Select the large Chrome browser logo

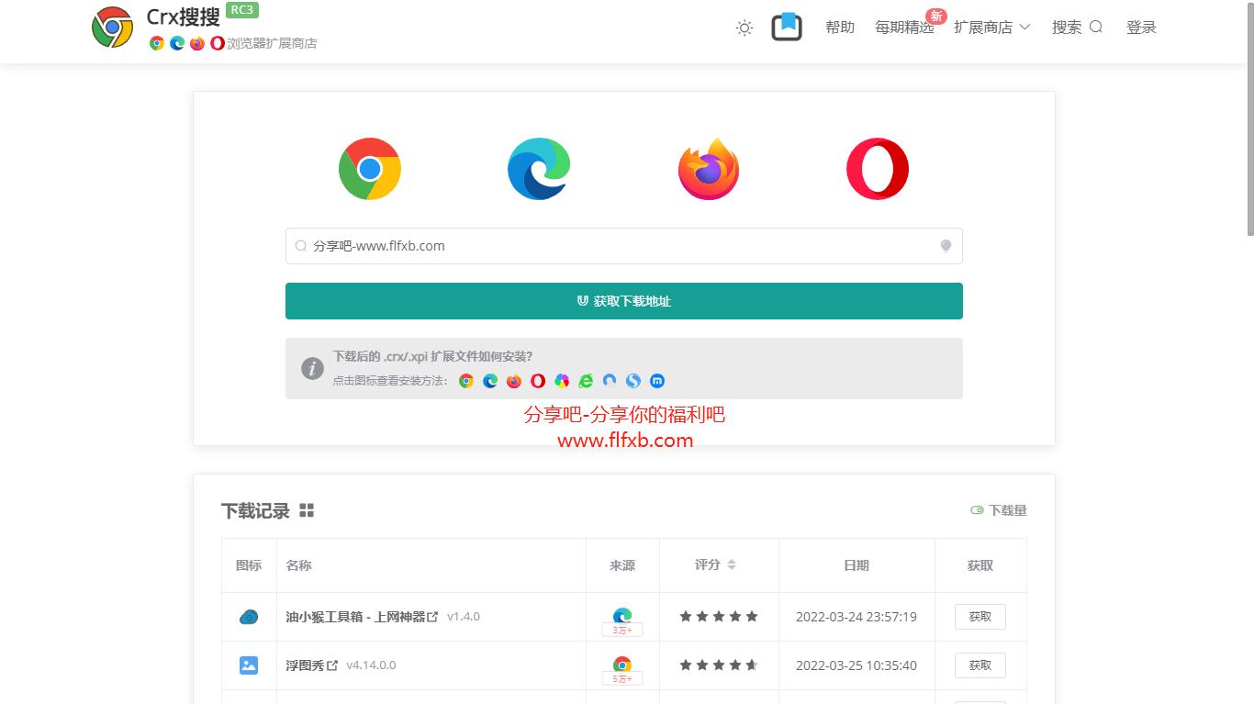[370, 169]
